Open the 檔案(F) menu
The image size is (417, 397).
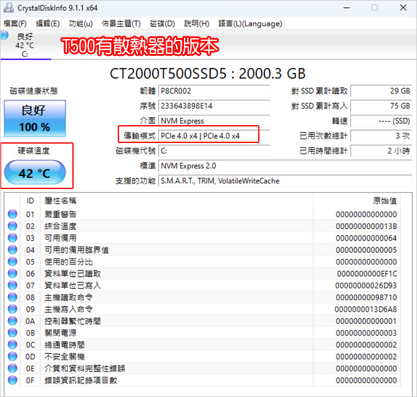click(x=15, y=24)
